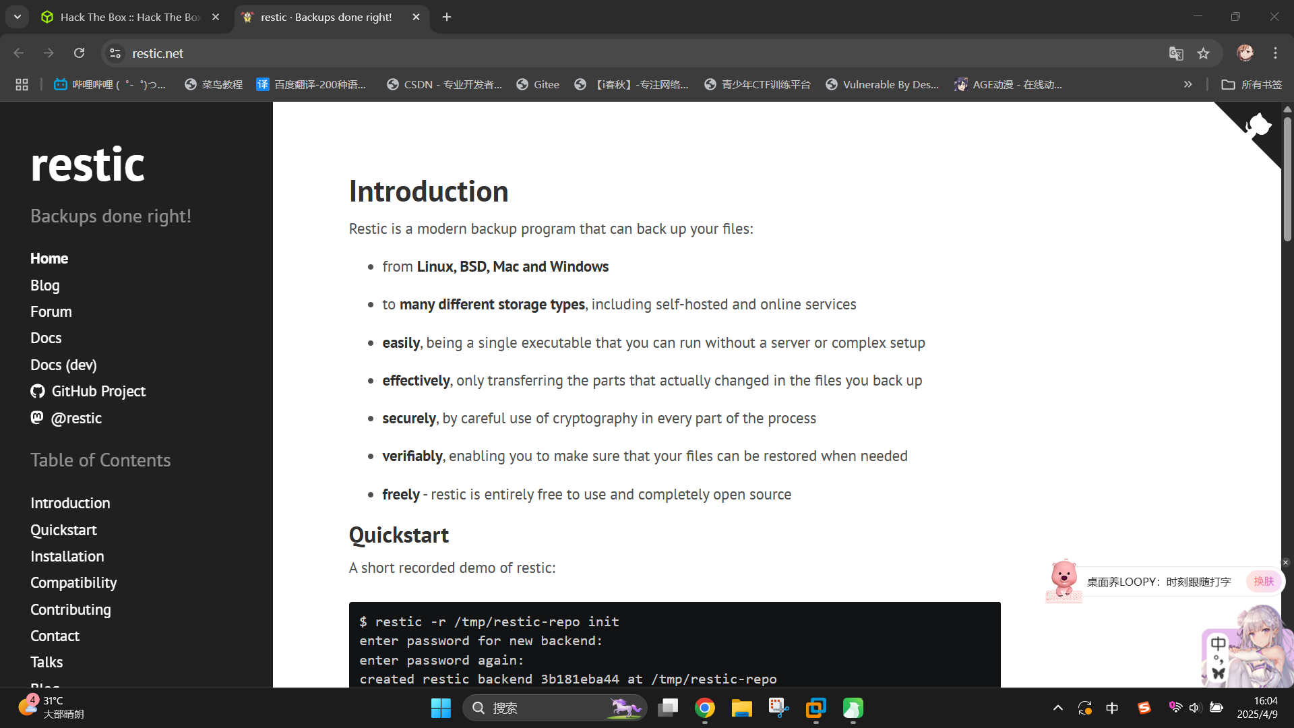Close the restic tab

coord(416,17)
